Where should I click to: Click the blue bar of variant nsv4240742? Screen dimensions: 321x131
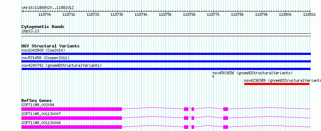pyautogui.click(x=166, y=69)
